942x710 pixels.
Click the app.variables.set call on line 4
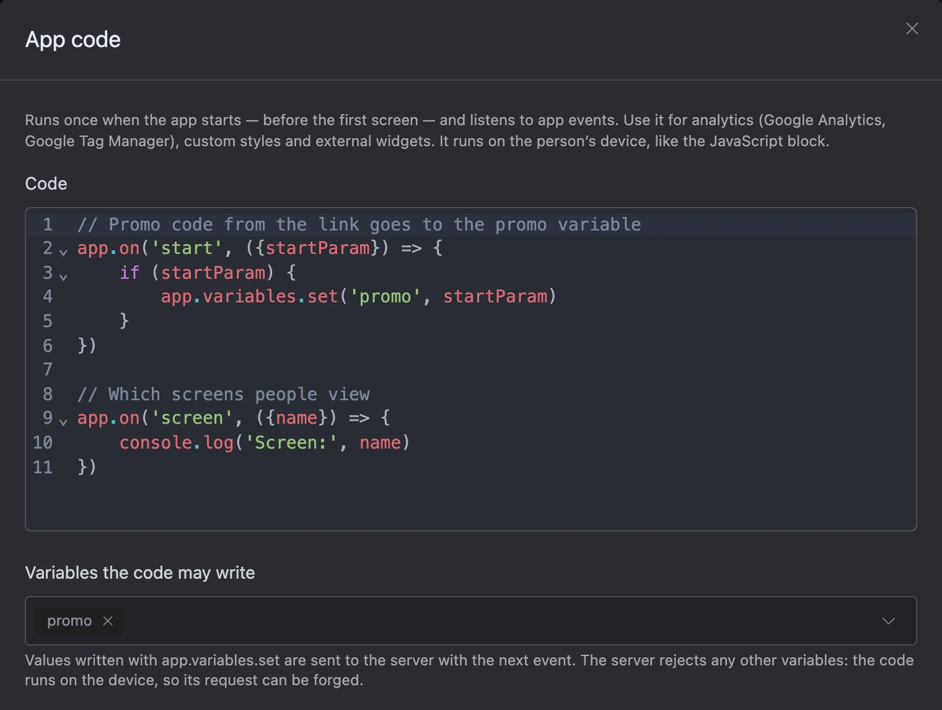click(359, 297)
